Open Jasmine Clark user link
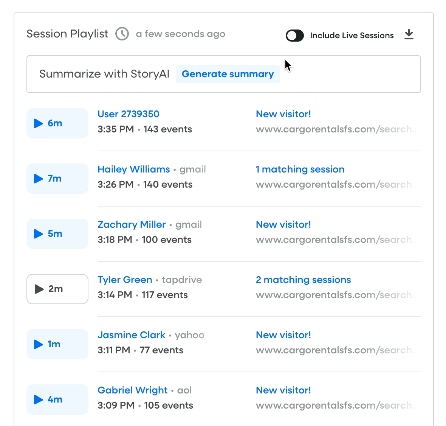The height and width of the screenshot is (426, 446). click(132, 335)
